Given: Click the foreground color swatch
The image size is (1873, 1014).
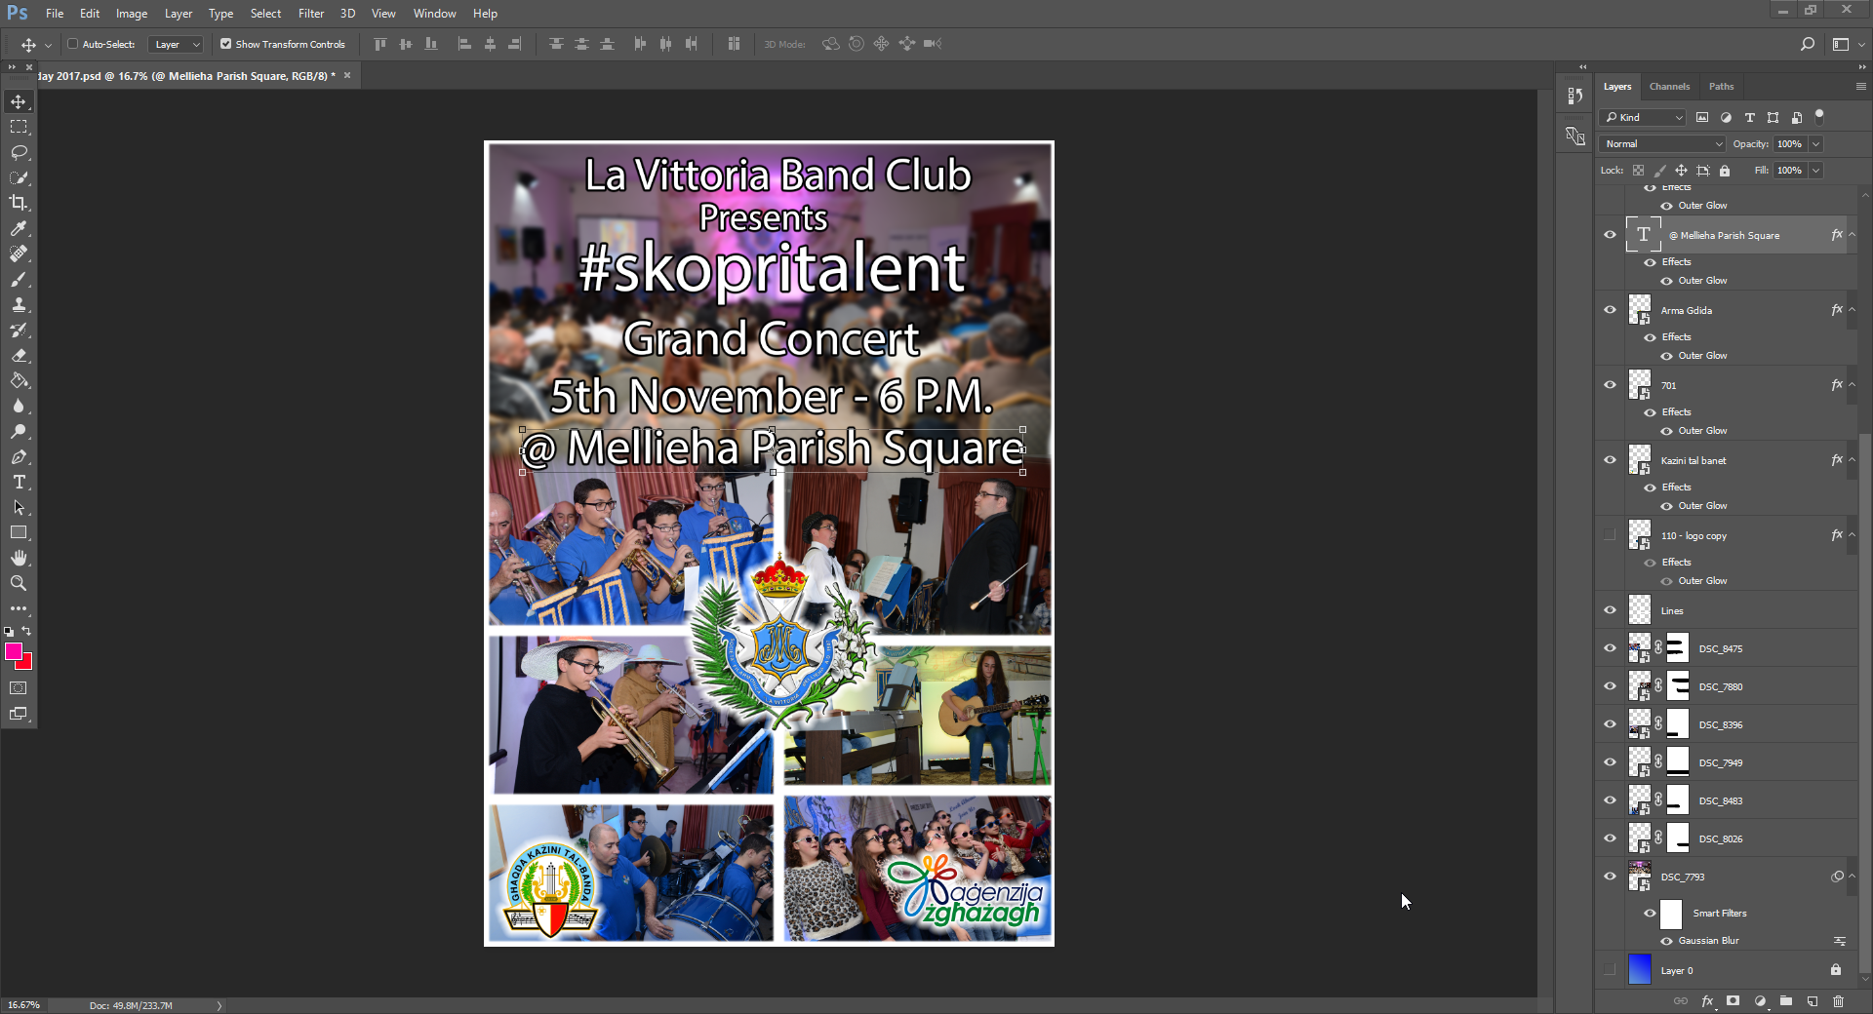Looking at the screenshot, I should (13, 651).
